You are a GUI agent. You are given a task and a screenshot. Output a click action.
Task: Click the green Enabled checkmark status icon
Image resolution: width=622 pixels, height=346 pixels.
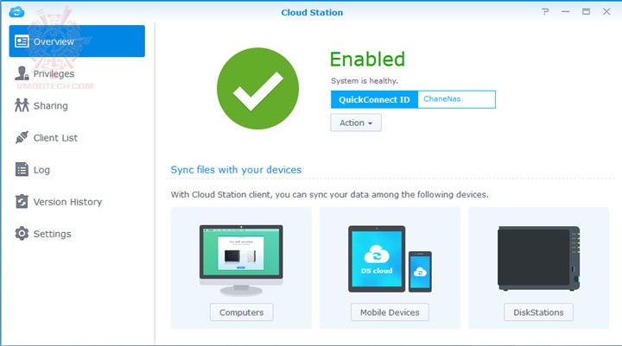(257, 88)
